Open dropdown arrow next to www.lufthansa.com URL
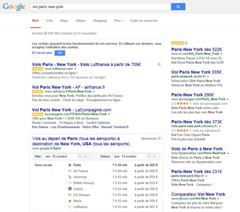This screenshot has width=240, height=212. point(75,69)
